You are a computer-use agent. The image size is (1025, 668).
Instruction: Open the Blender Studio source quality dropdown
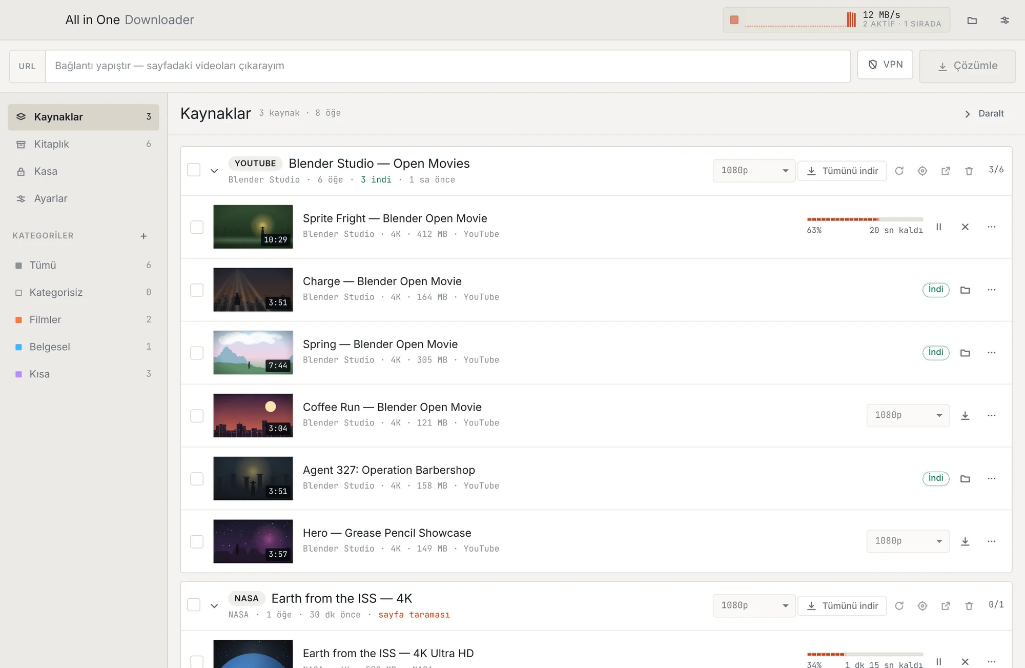(x=754, y=171)
